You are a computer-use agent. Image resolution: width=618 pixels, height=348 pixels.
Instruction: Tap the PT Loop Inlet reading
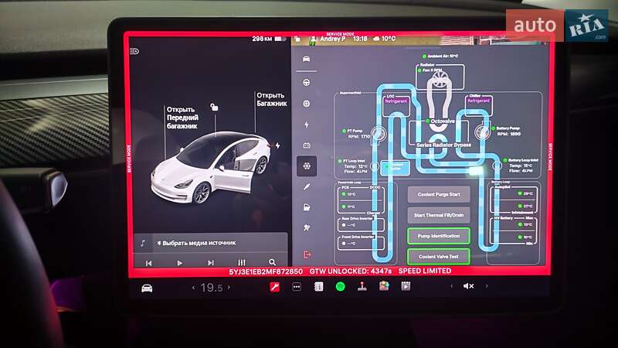point(353,166)
